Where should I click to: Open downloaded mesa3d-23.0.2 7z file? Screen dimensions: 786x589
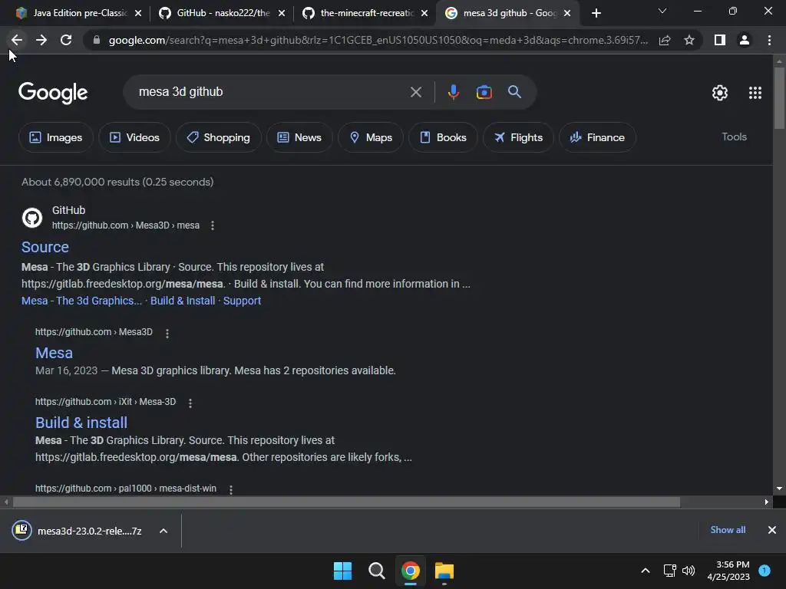click(x=78, y=531)
